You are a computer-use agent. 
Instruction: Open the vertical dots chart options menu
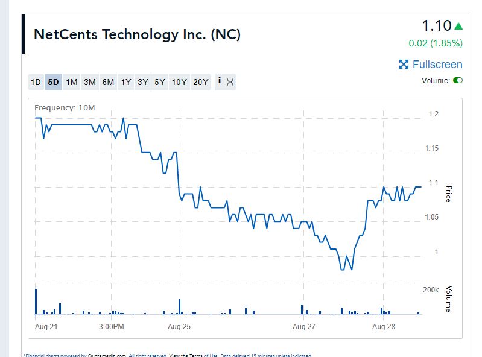pyautogui.click(x=219, y=81)
